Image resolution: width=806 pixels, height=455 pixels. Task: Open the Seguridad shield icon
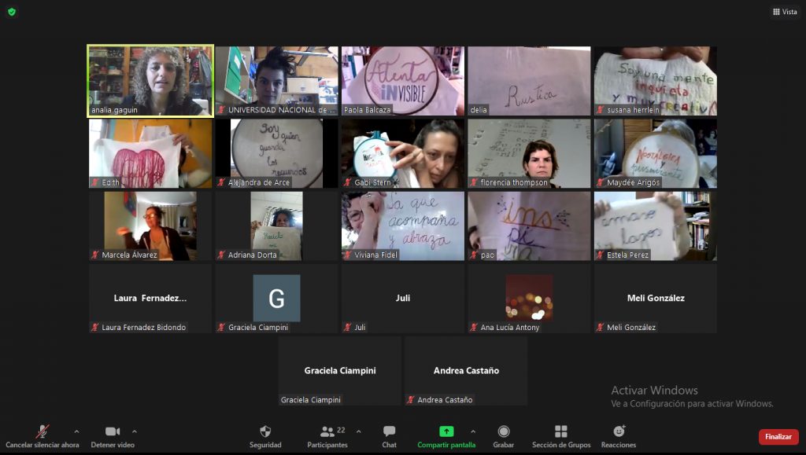click(x=265, y=431)
